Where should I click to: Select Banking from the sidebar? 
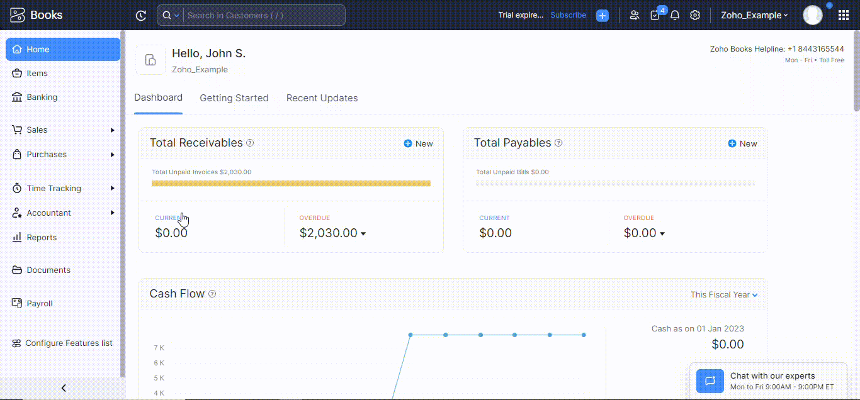point(42,97)
